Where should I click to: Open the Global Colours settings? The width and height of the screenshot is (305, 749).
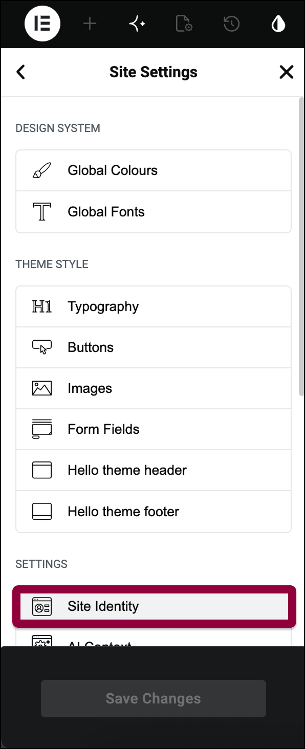coord(154,171)
